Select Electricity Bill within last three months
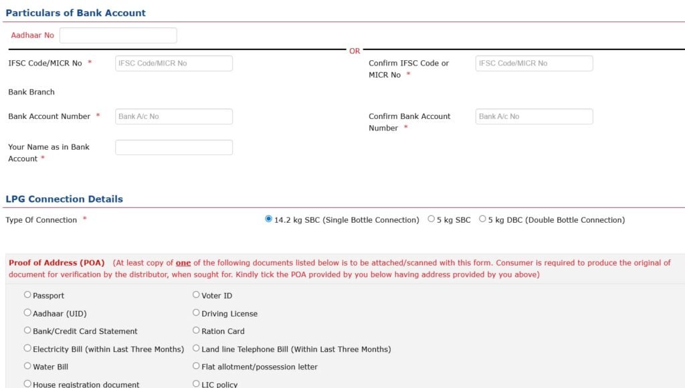 pos(27,349)
